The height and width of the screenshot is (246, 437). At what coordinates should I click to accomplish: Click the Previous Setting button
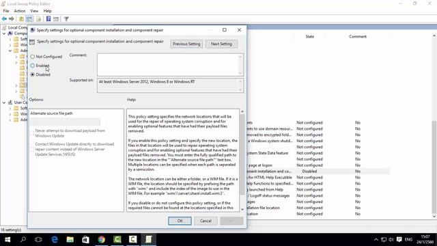186,44
